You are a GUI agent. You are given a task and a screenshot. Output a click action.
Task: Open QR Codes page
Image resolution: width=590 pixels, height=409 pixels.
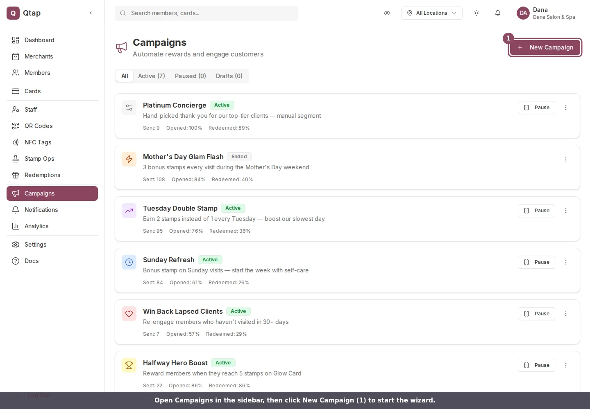(x=52, y=126)
